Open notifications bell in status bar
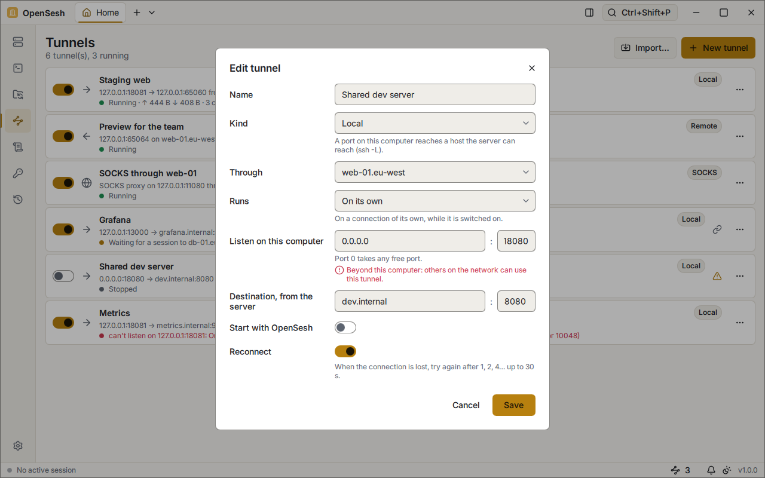765x478 pixels. pos(711,470)
